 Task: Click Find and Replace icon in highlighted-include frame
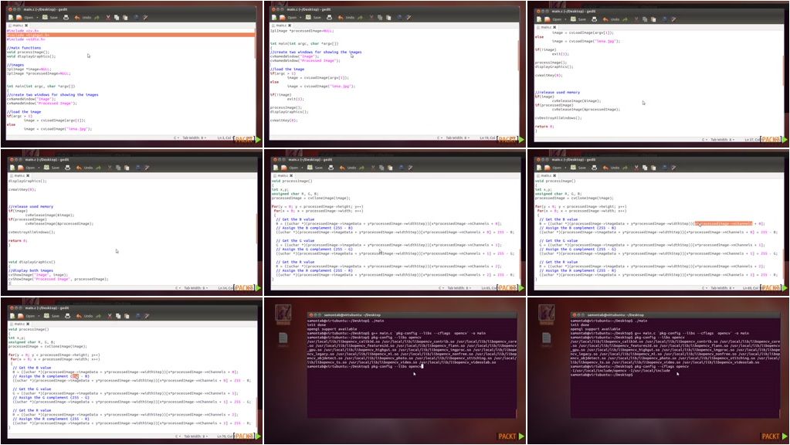click(145, 18)
